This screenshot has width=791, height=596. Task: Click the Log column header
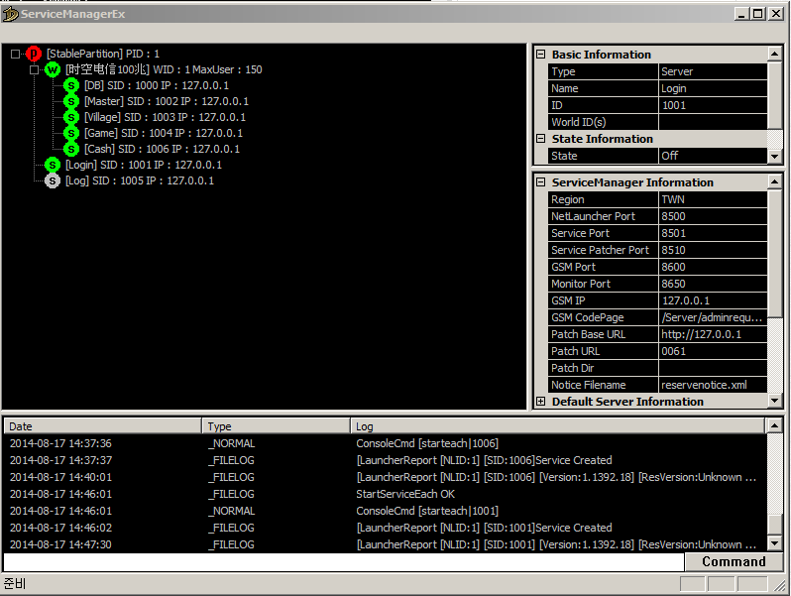(x=557, y=426)
